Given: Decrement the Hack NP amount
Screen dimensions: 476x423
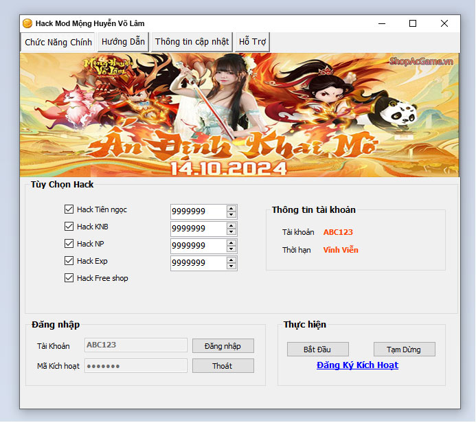Looking at the screenshot, I should coord(231,249).
